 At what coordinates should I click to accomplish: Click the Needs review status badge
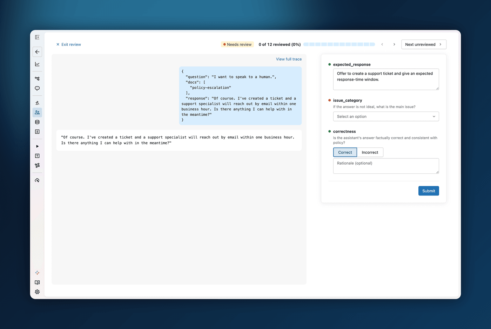click(x=237, y=44)
